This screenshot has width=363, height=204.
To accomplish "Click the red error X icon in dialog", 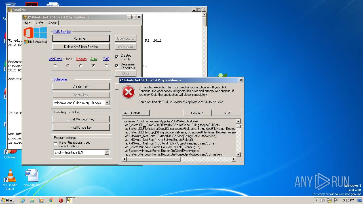I will 128,92.
